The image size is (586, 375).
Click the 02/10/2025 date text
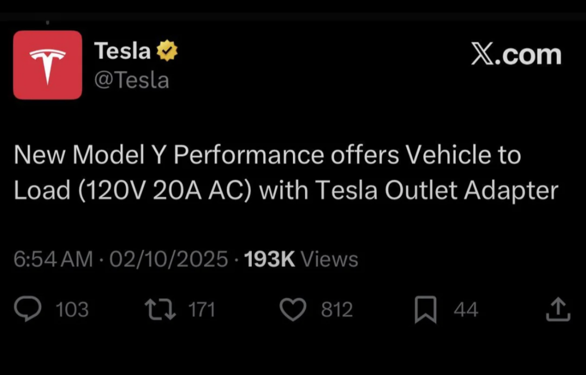(x=168, y=259)
